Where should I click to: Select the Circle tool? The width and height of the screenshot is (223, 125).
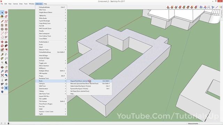click(x=2, y=29)
